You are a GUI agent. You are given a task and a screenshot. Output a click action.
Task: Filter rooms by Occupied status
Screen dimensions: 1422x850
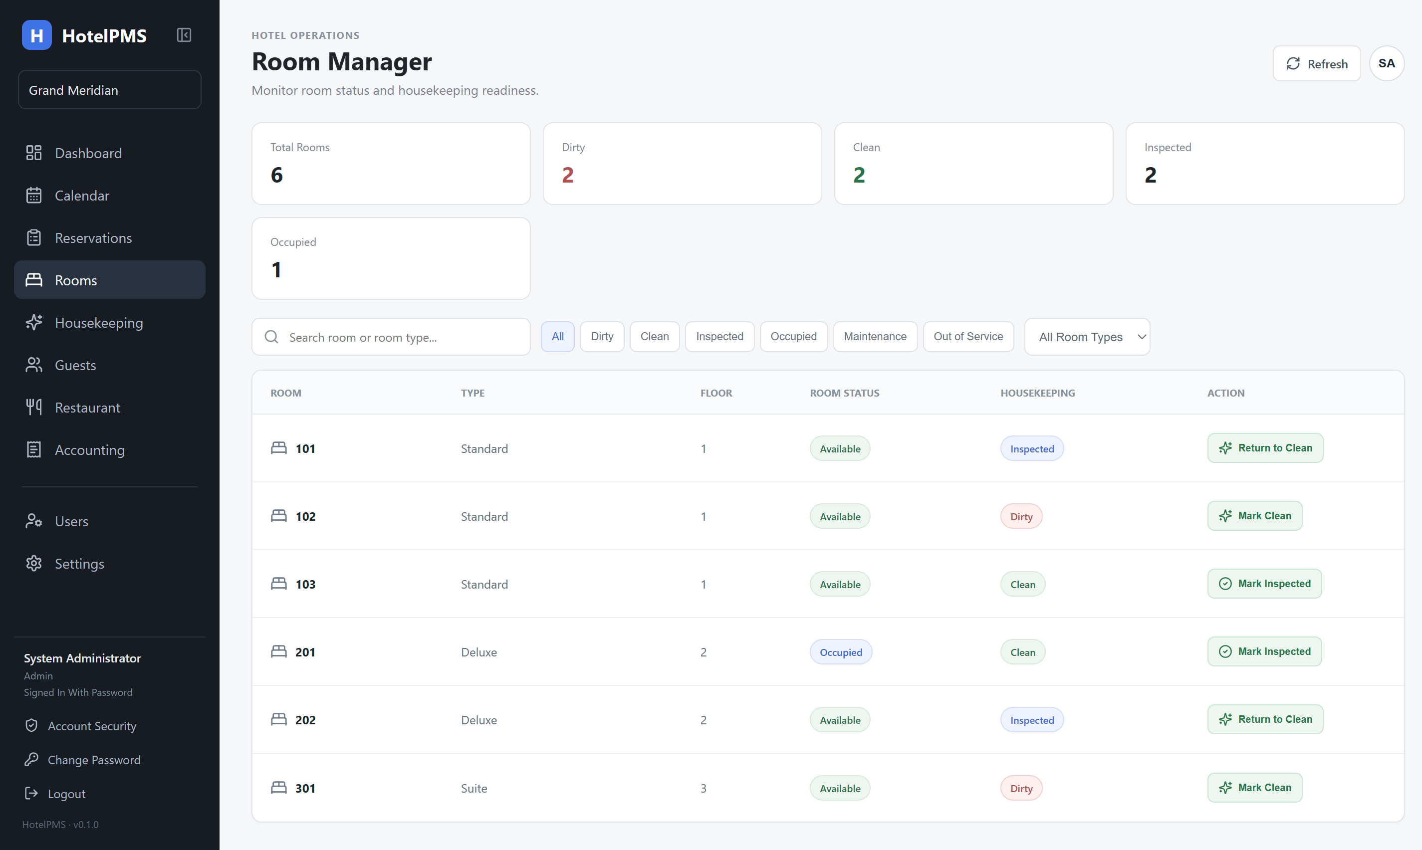click(793, 337)
